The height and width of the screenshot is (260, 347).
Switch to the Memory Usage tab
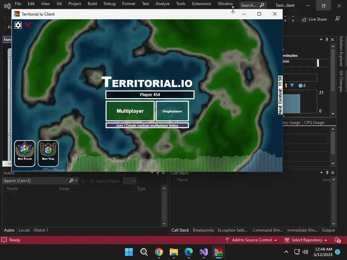point(291,123)
